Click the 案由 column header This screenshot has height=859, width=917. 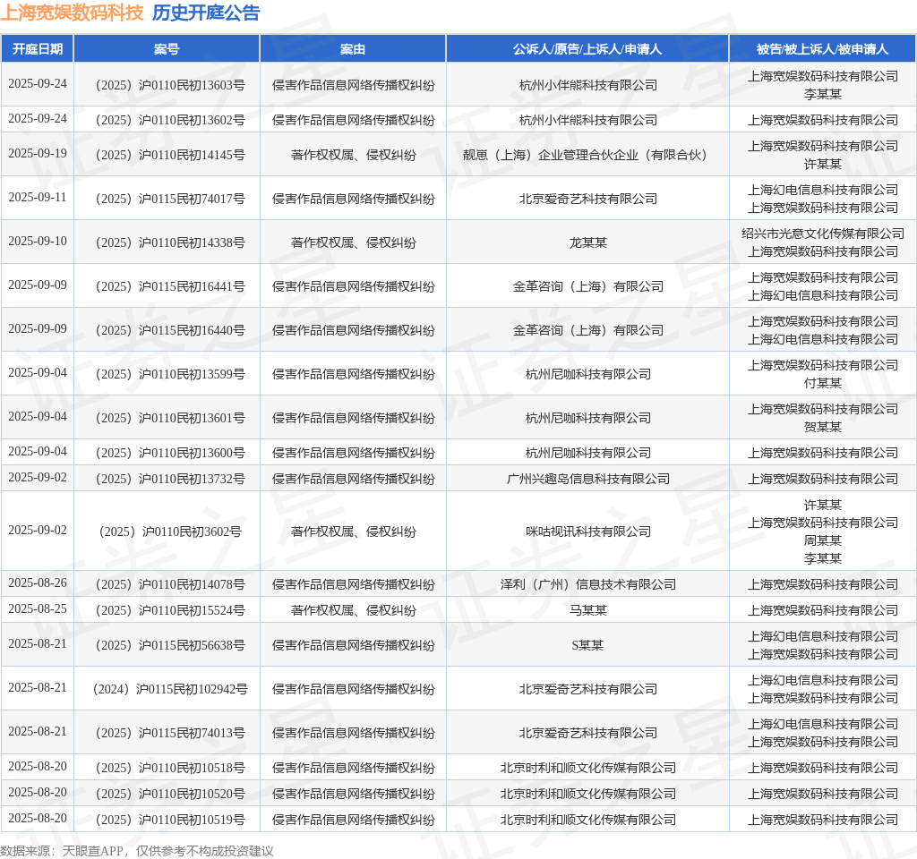(x=353, y=49)
